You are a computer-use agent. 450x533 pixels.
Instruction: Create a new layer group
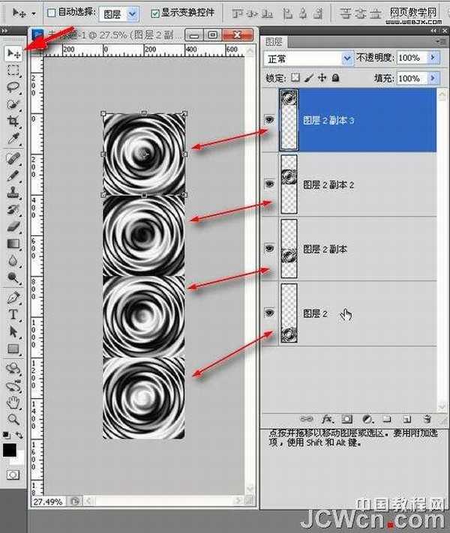tap(387, 419)
